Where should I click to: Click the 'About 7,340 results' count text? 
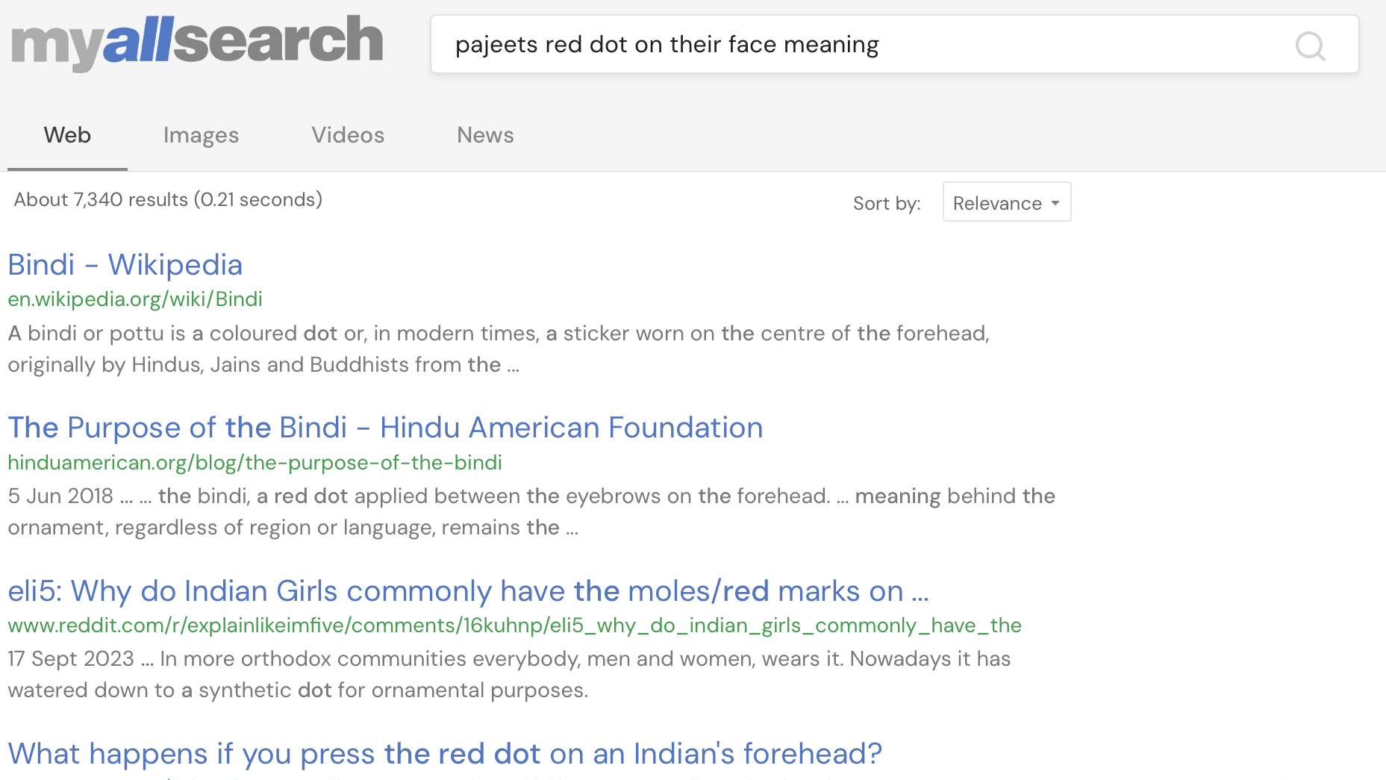168,200
